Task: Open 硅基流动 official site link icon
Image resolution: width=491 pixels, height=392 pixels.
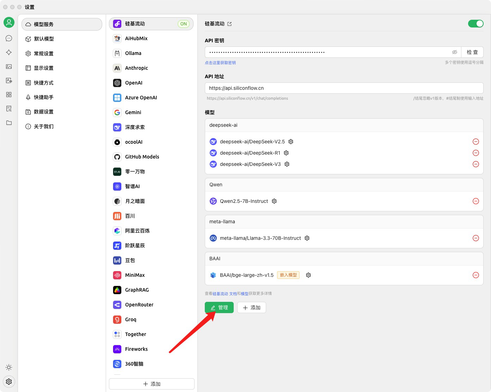Action: pos(229,24)
